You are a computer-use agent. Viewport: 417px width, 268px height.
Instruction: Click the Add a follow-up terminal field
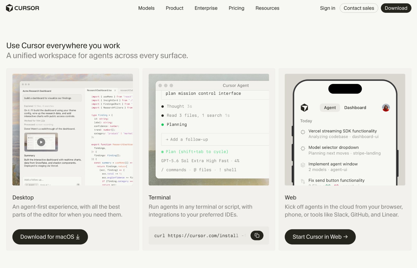click(215, 139)
